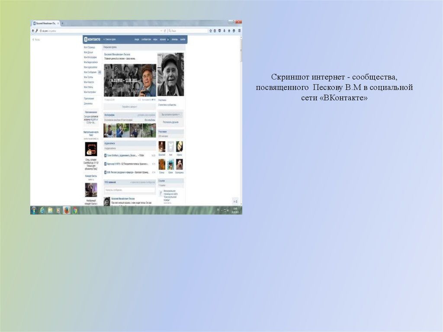Open member Екатерина's avatar in participants

180,164
